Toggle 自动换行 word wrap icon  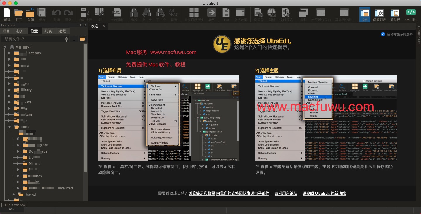[85, 15]
